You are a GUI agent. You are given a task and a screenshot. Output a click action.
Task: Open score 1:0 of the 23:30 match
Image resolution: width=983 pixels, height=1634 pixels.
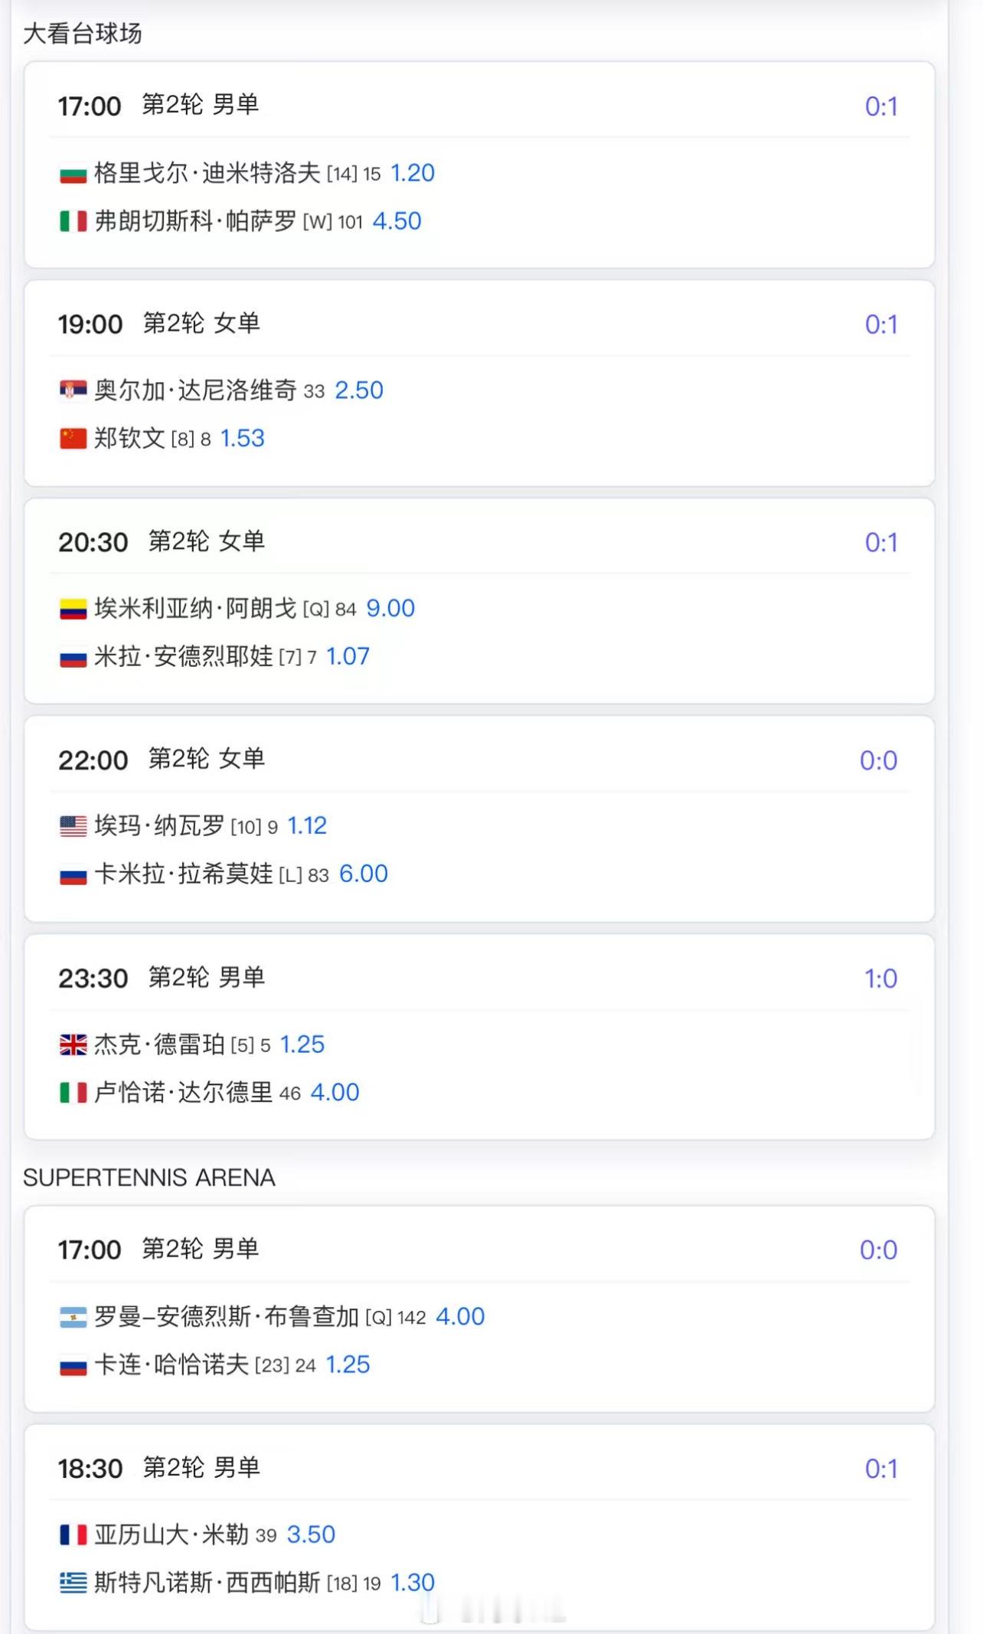(880, 979)
